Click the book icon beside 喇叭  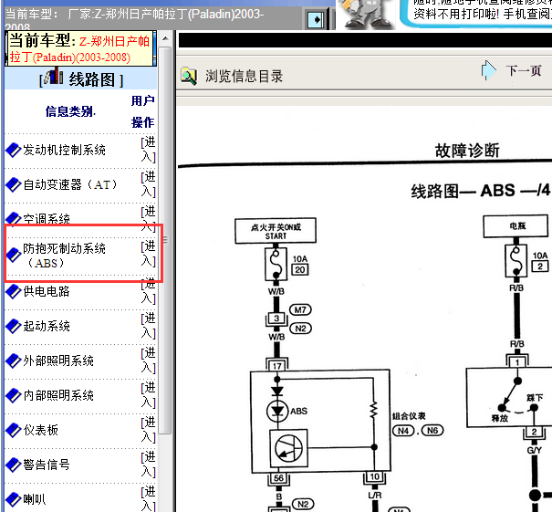[14, 499]
